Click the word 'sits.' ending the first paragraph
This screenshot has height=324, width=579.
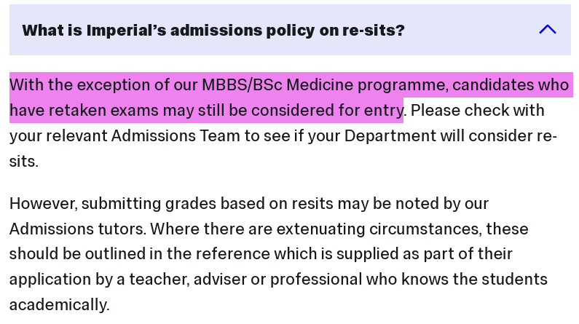(23, 161)
